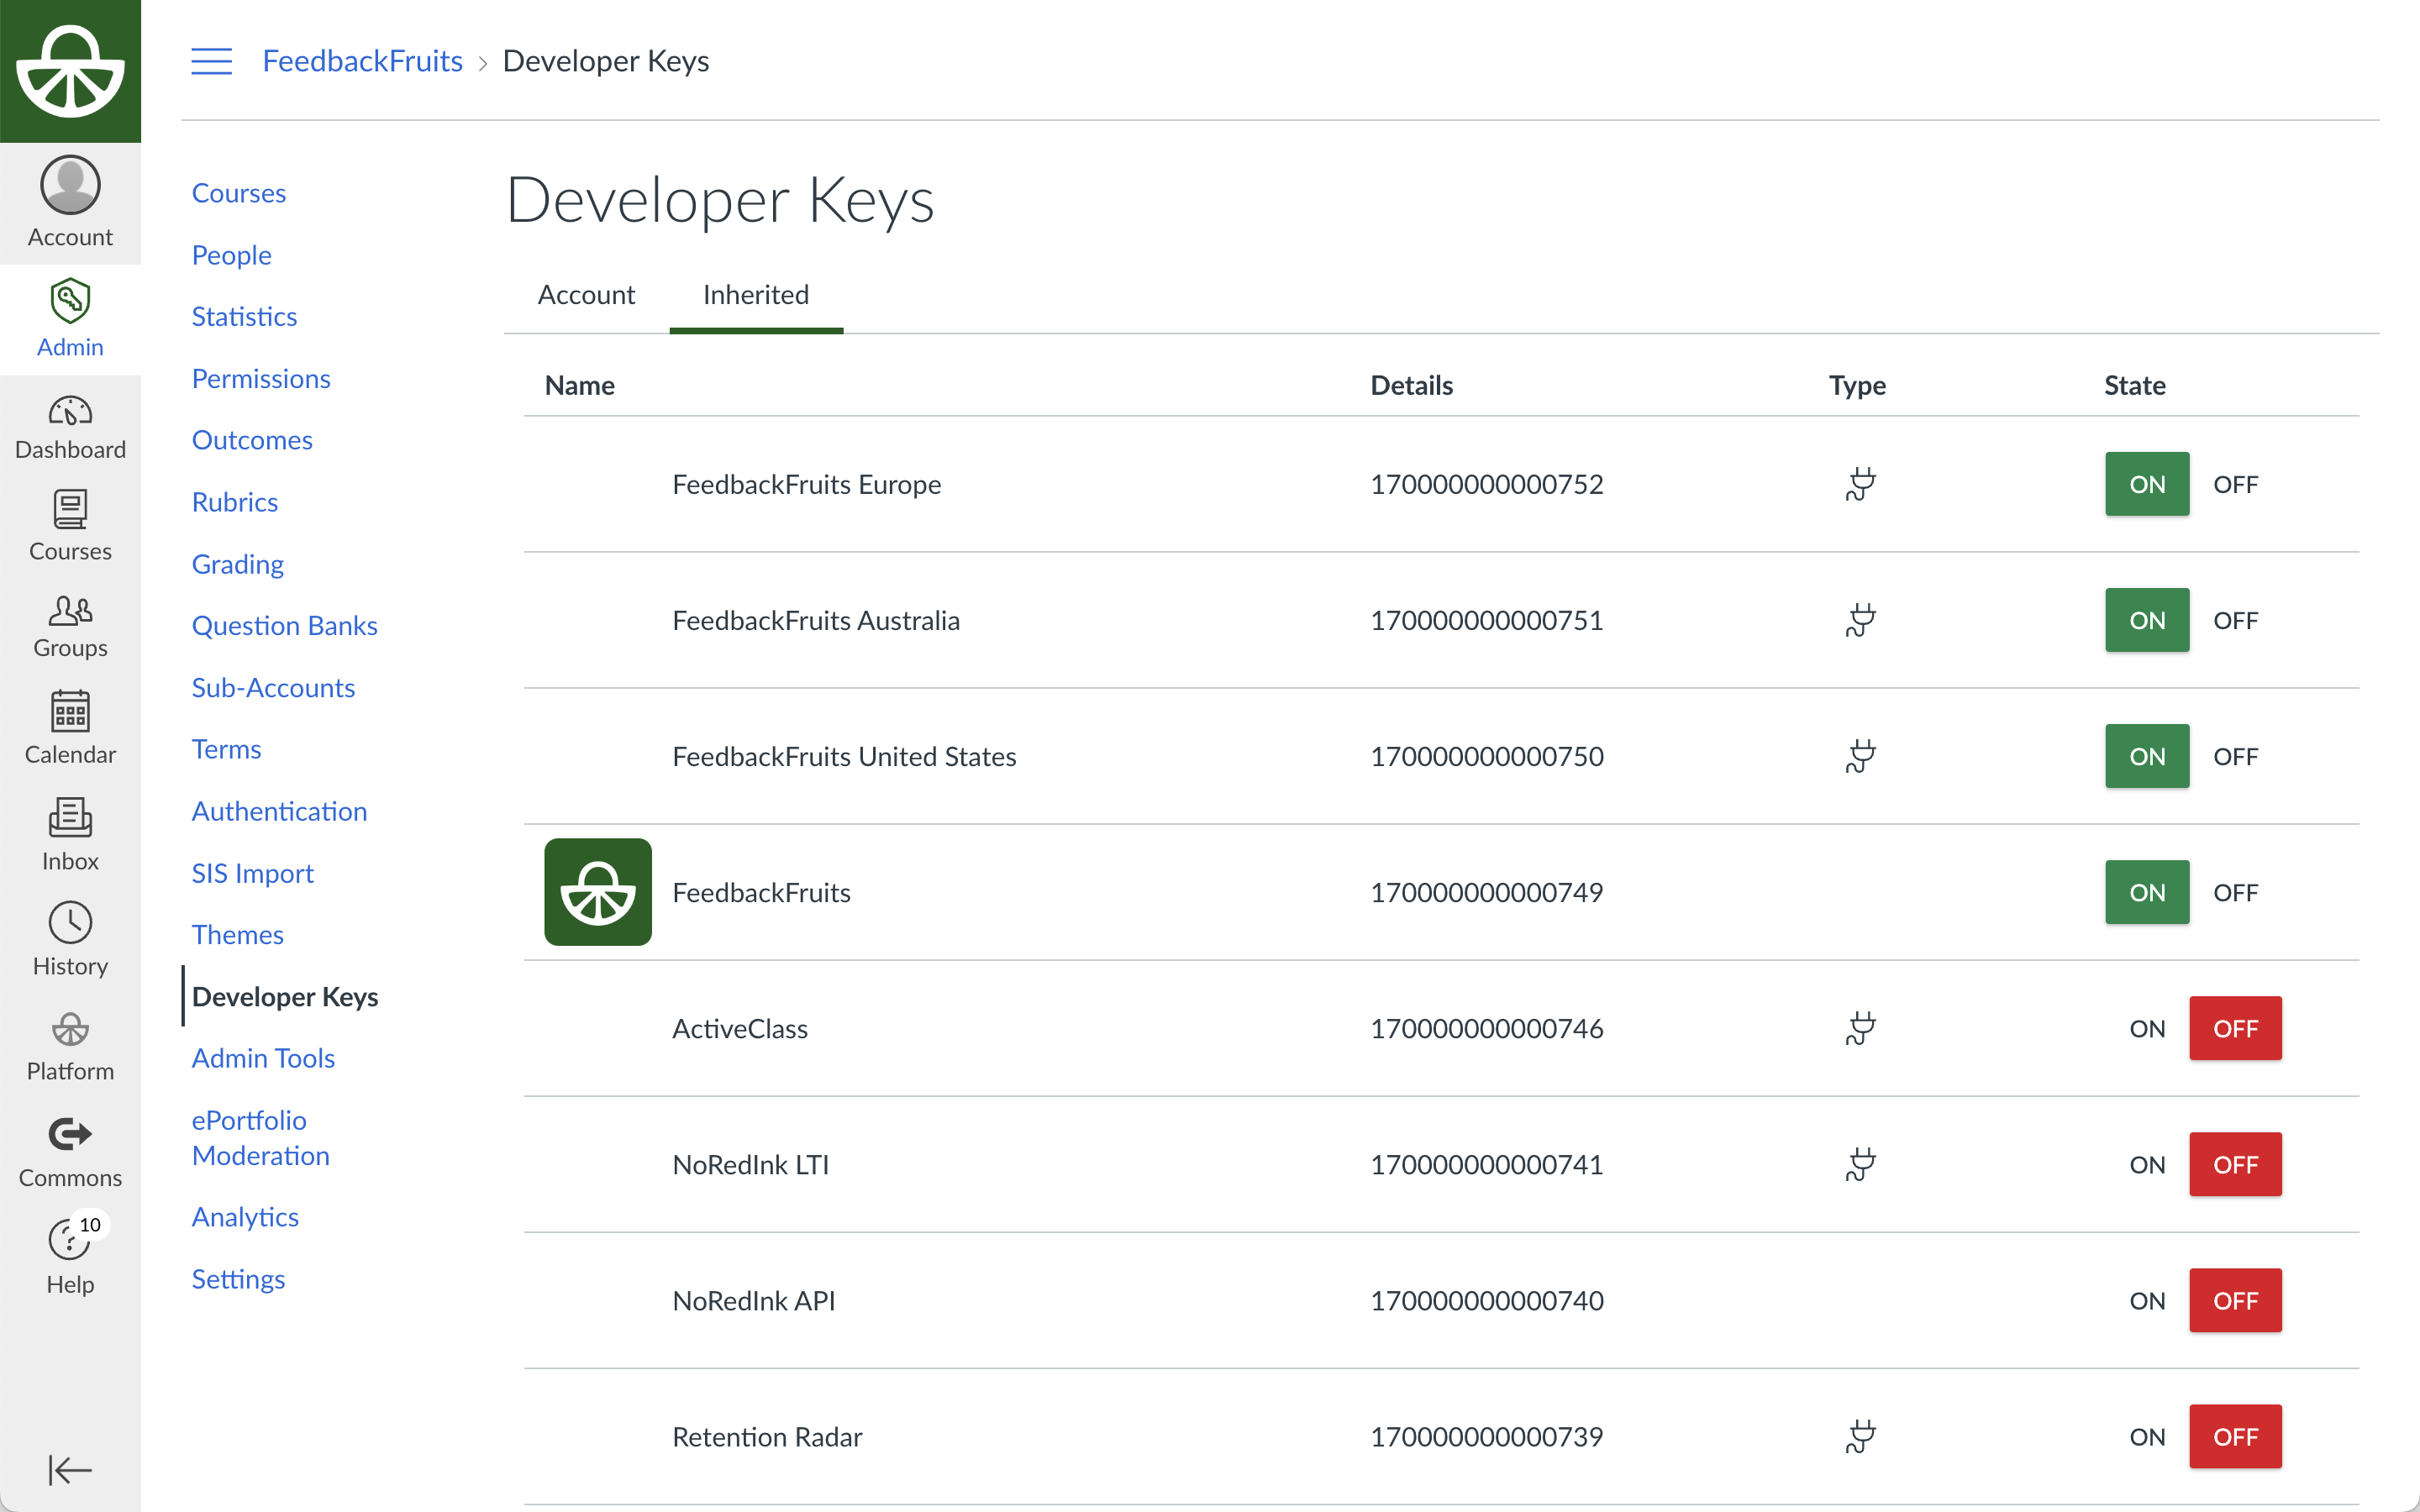
Task: Click key ID 170000000000746
Action: (x=1487, y=1028)
